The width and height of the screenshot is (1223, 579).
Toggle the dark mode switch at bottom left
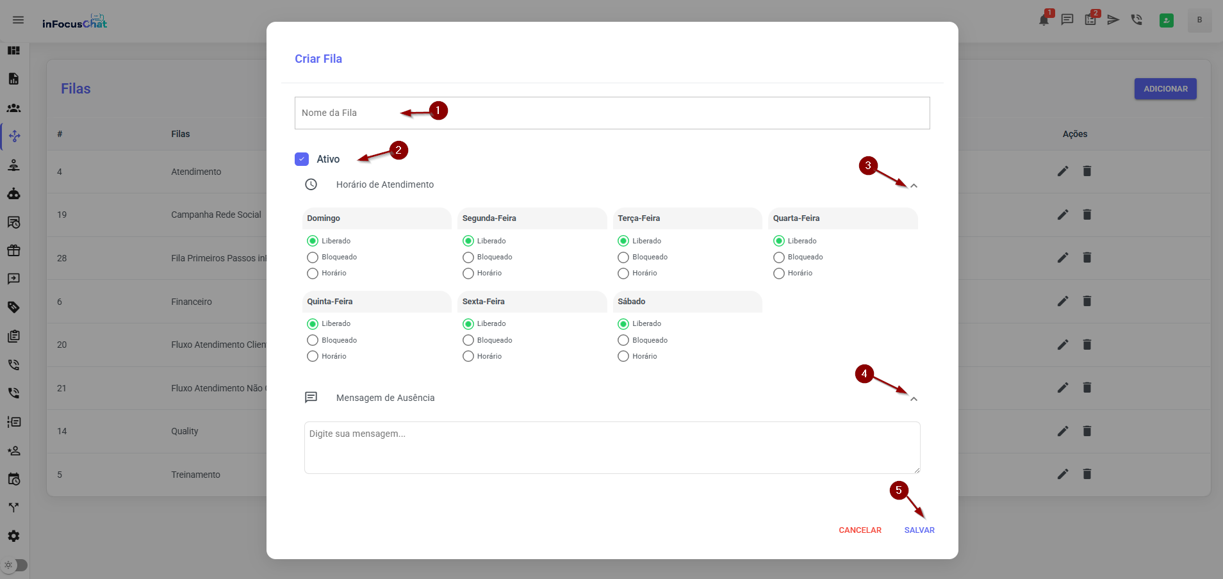tap(15, 565)
